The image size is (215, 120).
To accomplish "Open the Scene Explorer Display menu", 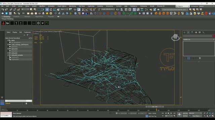I will tap(15, 32).
